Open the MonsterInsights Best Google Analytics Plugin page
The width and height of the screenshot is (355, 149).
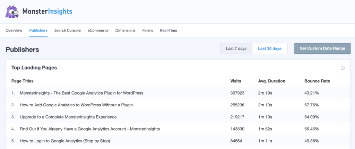click(x=81, y=93)
